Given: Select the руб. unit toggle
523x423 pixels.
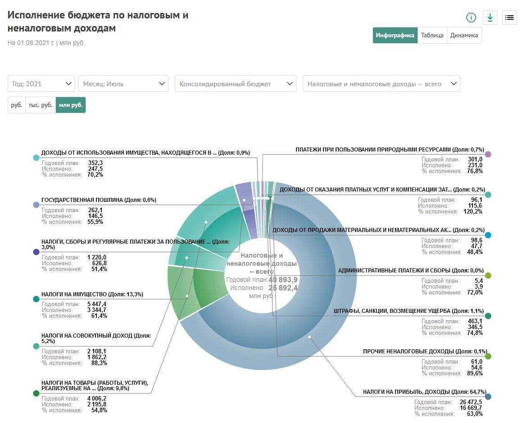Looking at the screenshot, I should point(16,104).
